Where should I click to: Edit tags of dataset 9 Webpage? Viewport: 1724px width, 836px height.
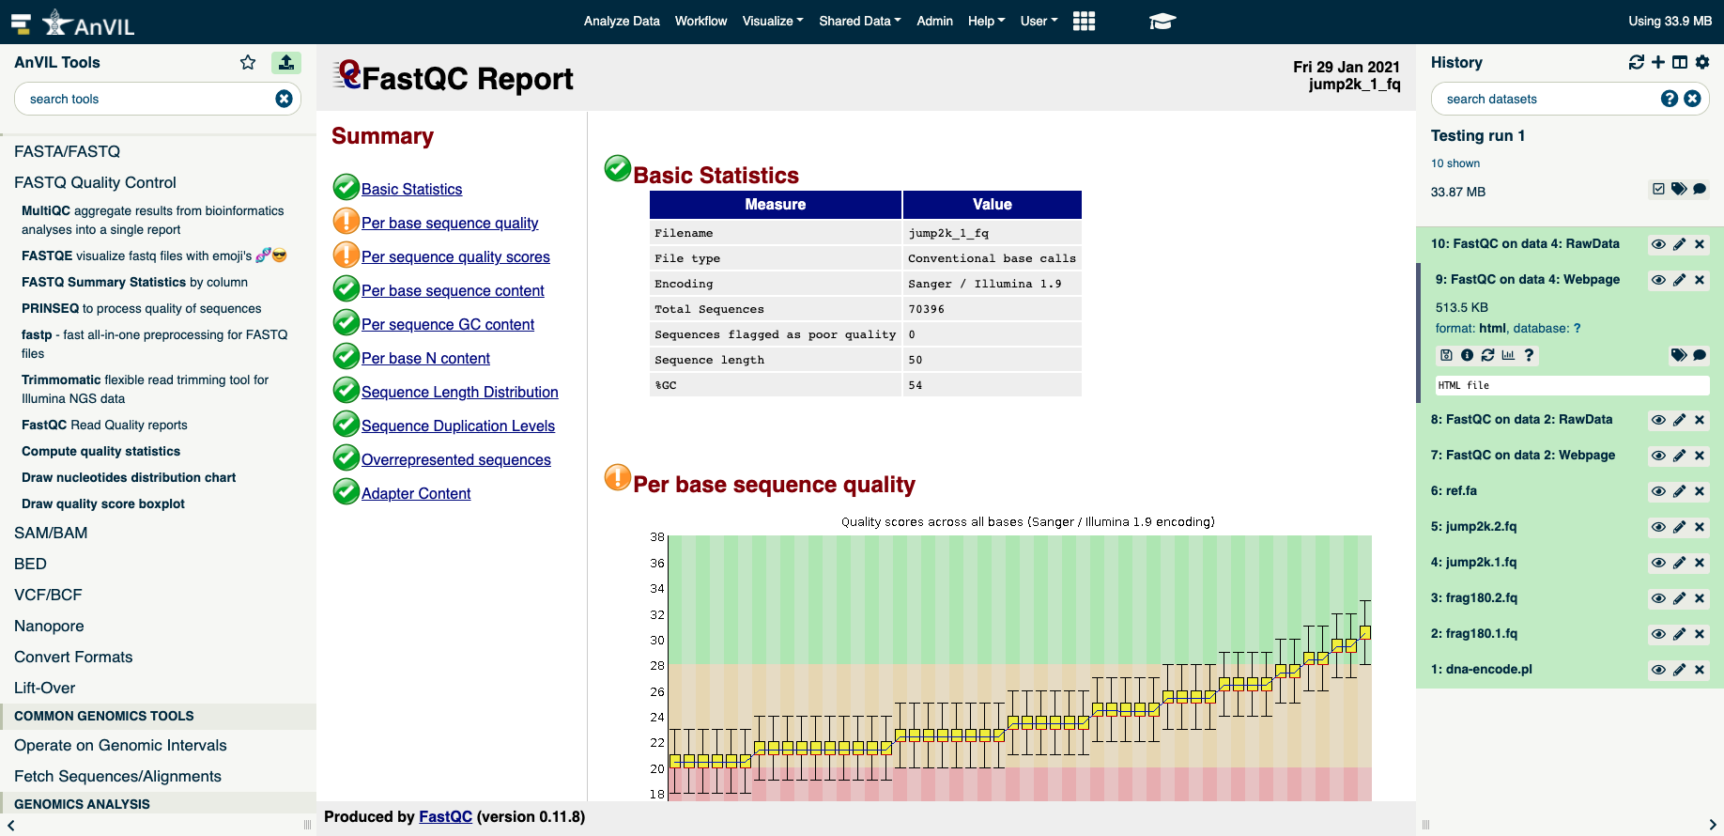[x=1679, y=355]
